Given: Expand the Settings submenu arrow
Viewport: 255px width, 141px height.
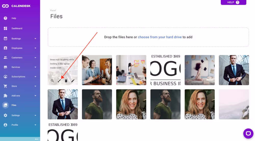Looking at the screenshot, I should tap(35, 115).
